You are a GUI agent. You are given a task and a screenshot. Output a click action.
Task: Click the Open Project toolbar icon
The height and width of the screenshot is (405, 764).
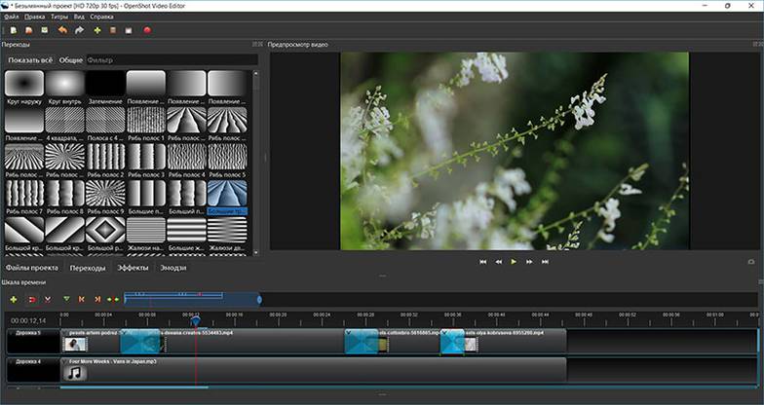tap(29, 30)
